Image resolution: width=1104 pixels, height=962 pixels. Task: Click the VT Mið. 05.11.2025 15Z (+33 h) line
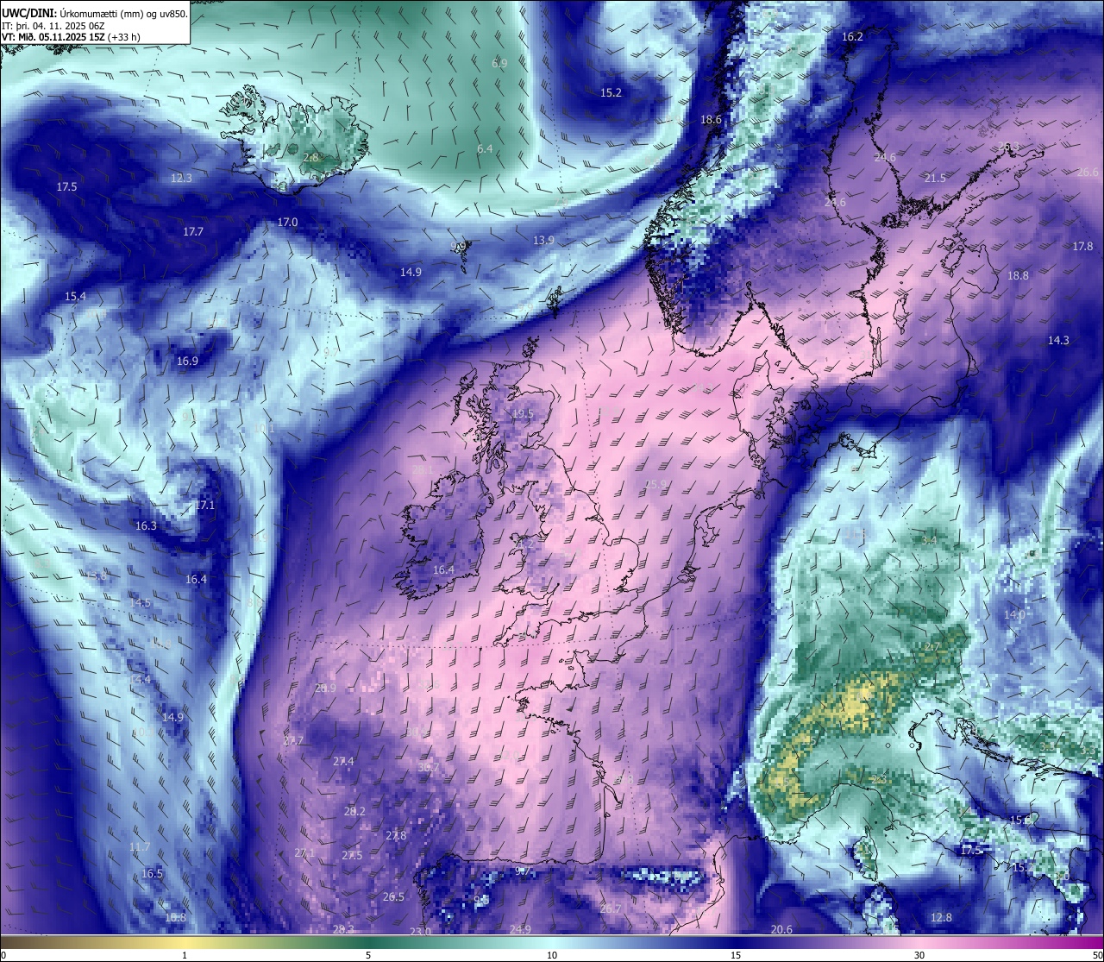coord(72,37)
